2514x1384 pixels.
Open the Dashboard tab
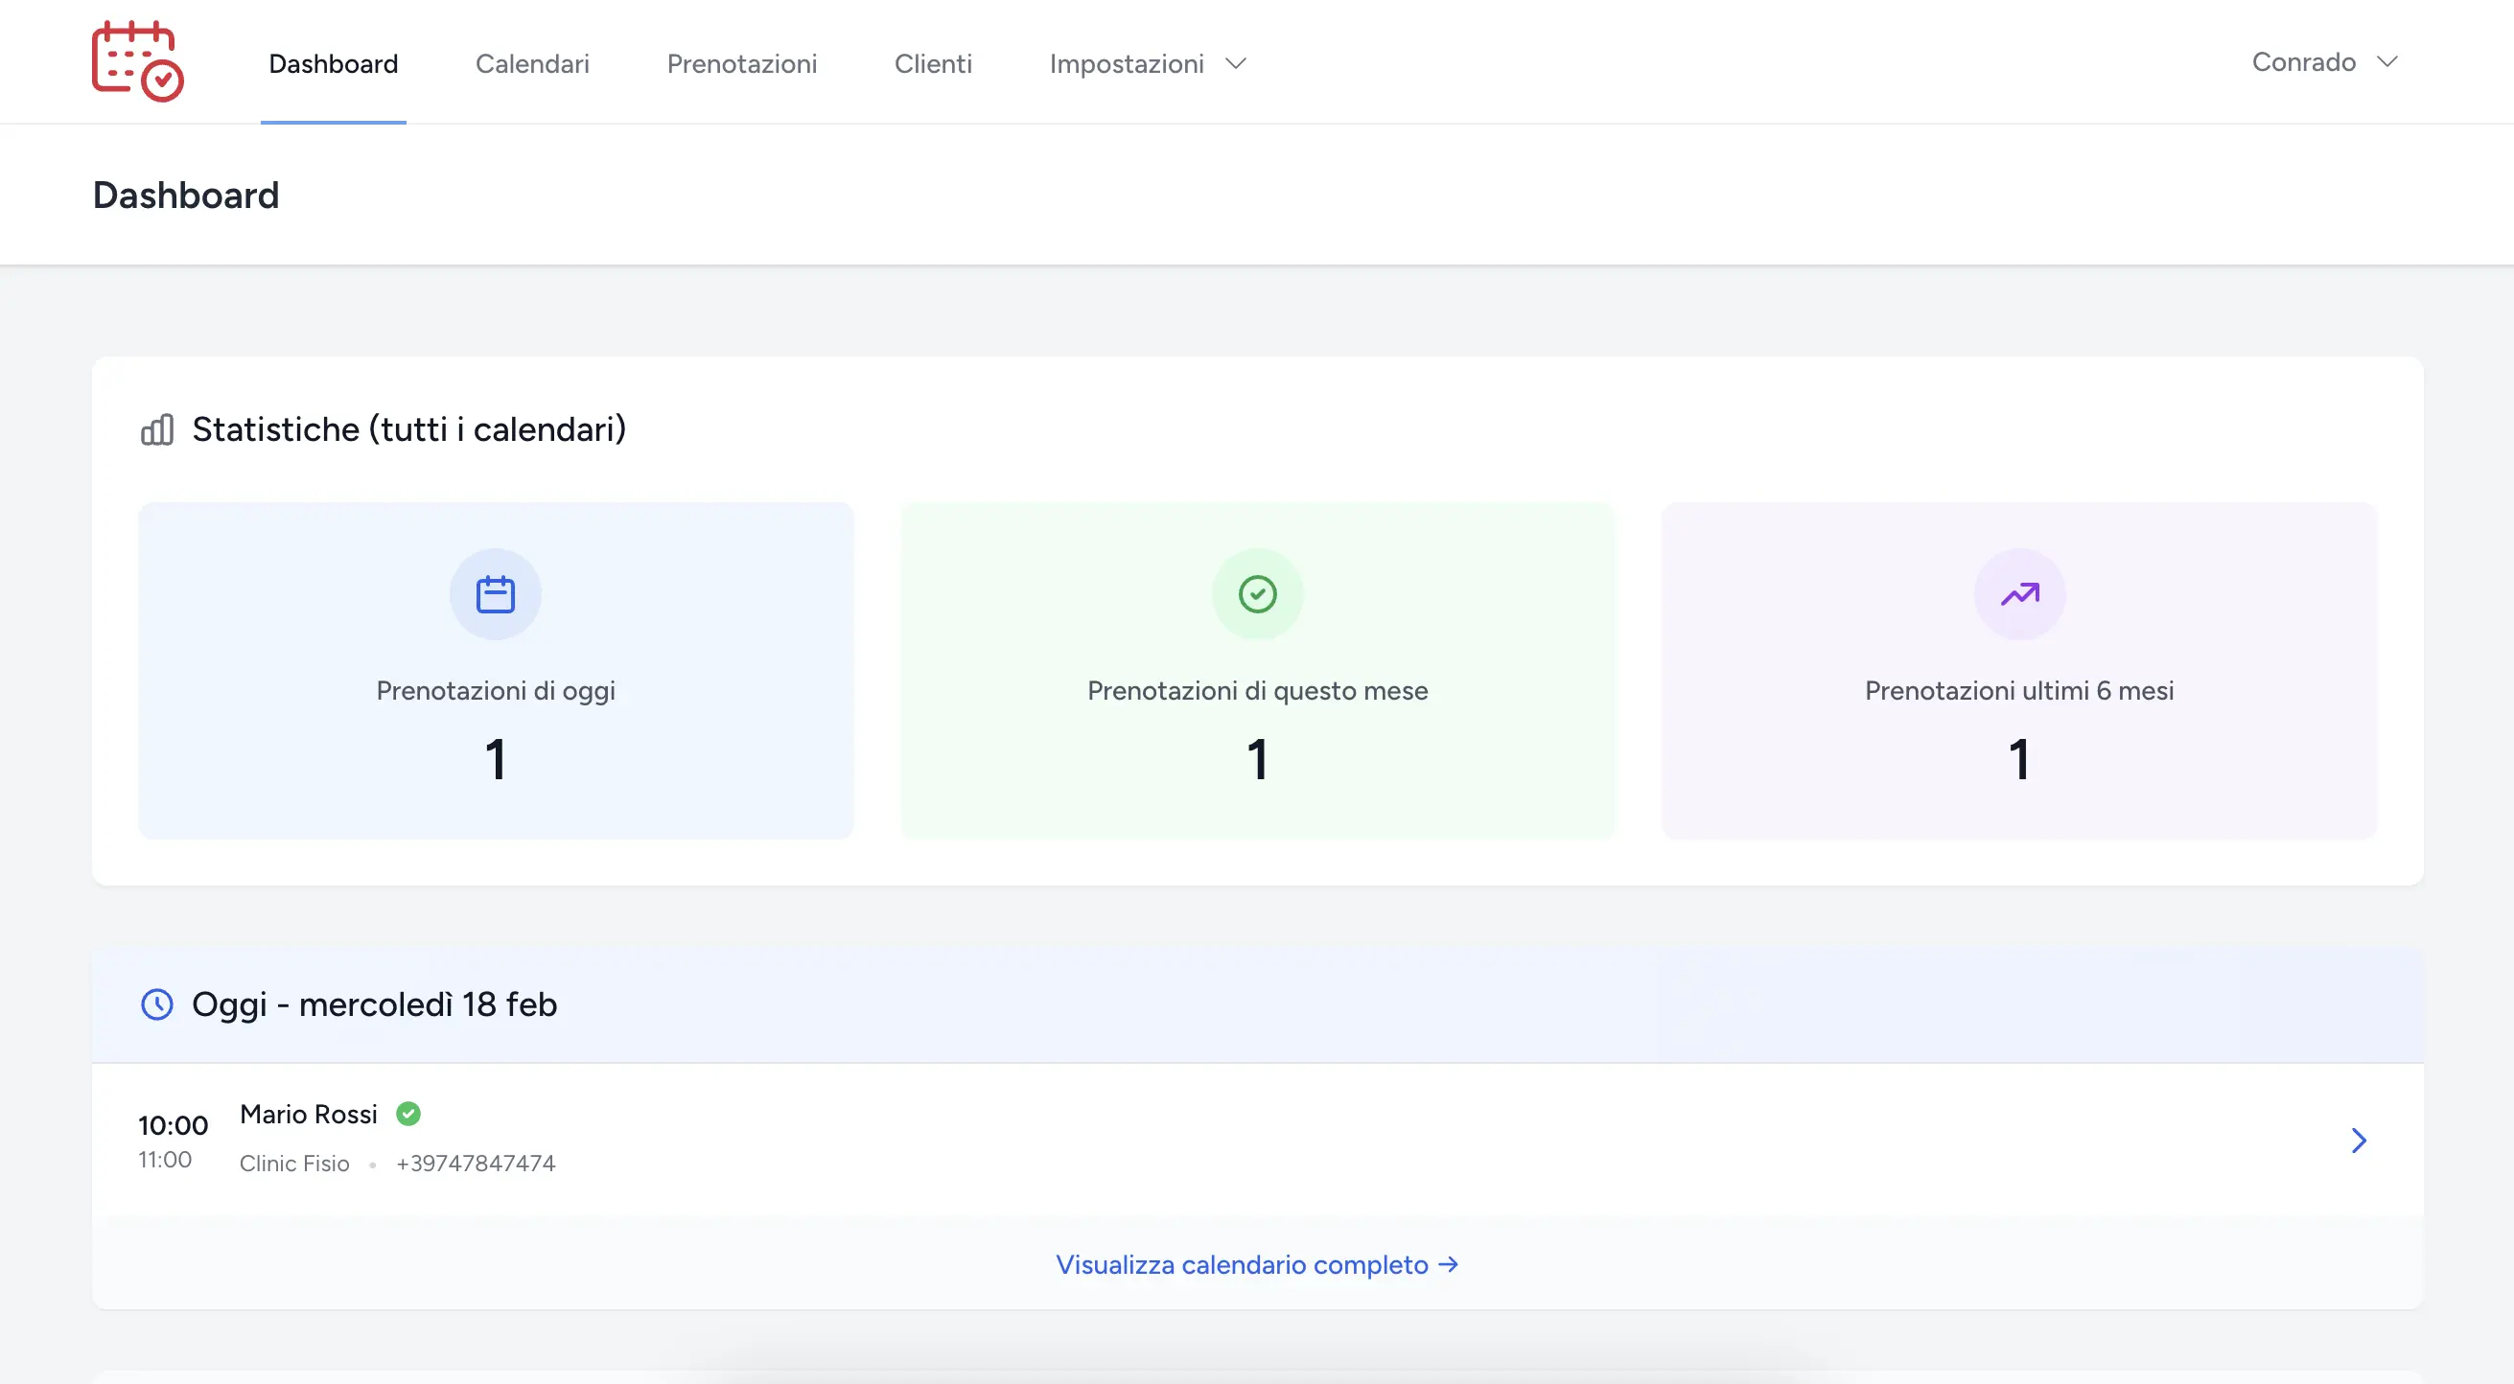[x=333, y=63]
